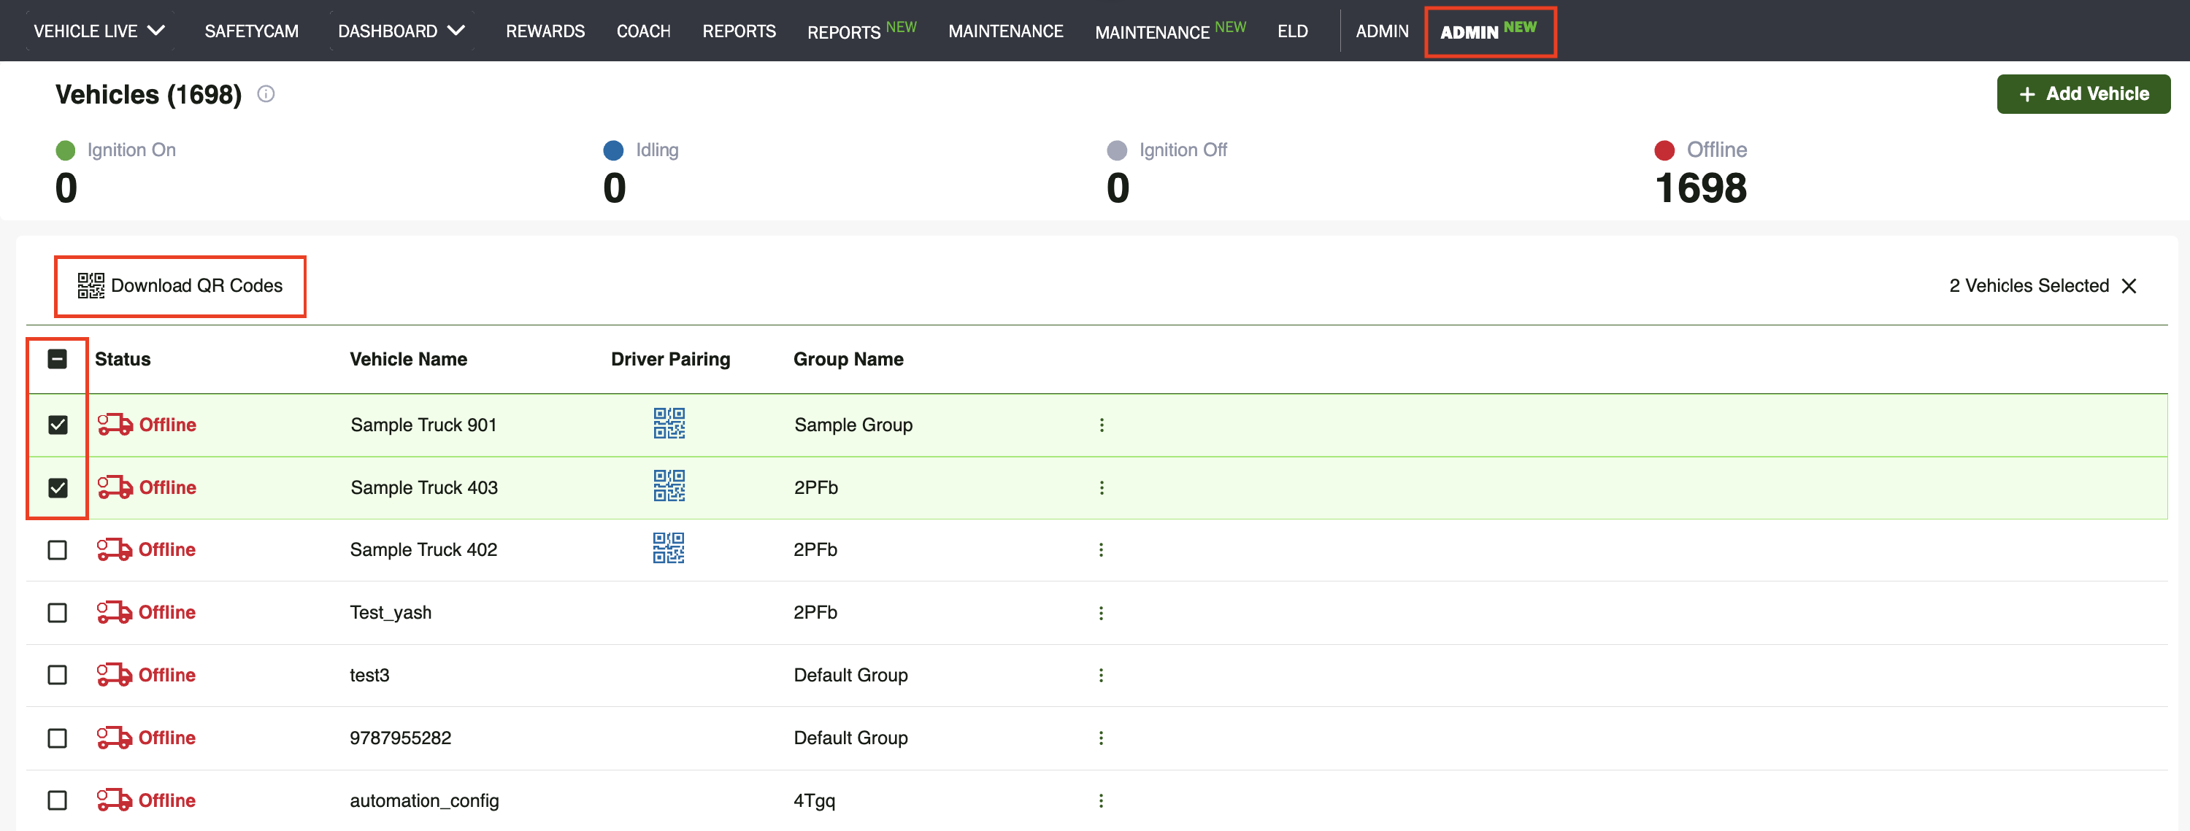Toggle the select-all header checkbox
Viewport: 2190px width, 831px height.
point(57,360)
